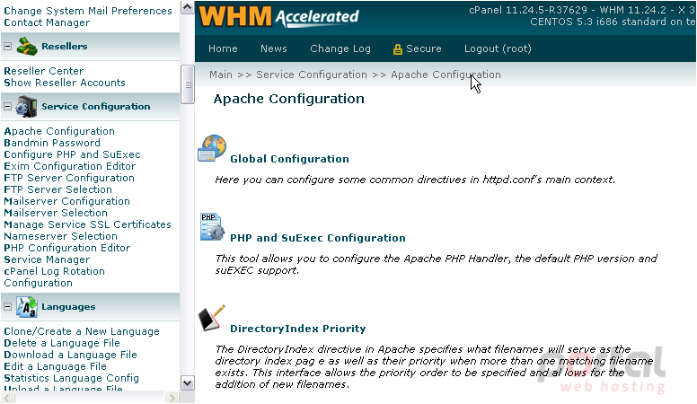Click Logout (root)
This screenshot has width=697, height=404.
498,48
